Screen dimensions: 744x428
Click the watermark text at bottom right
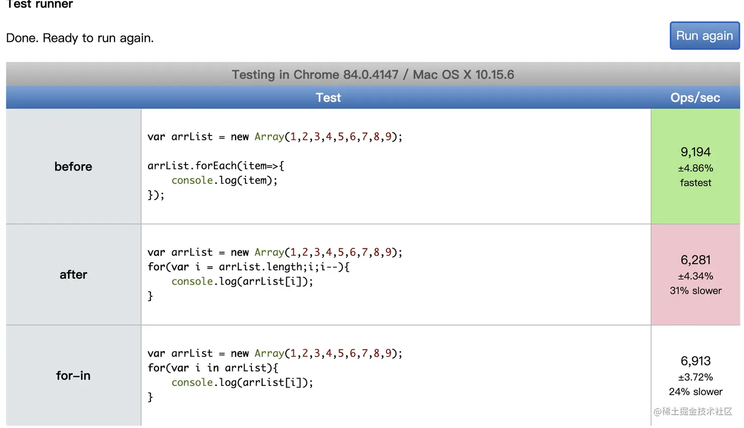coord(692,411)
